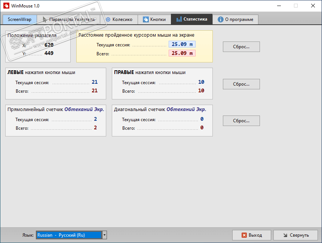Click the Диагональный счетчик heading
The width and height of the screenshot is (322, 243).
click(x=160, y=110)
